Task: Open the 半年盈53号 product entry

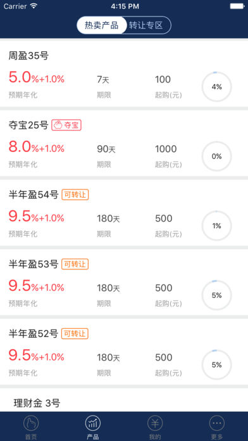Action: pyautogui.click(x=124, y=282)
